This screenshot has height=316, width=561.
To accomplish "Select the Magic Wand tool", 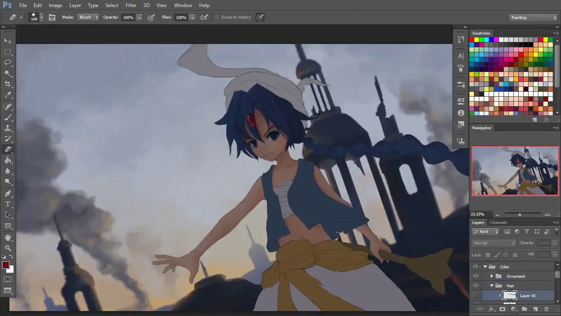I will point(8,73).
